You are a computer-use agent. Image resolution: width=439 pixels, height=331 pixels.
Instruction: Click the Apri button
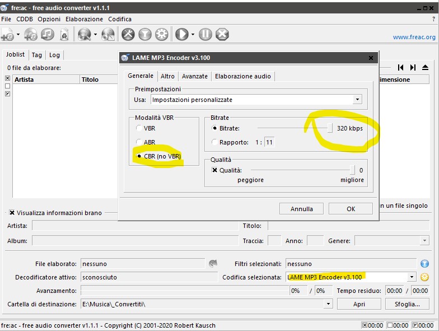tap(359, 304)
